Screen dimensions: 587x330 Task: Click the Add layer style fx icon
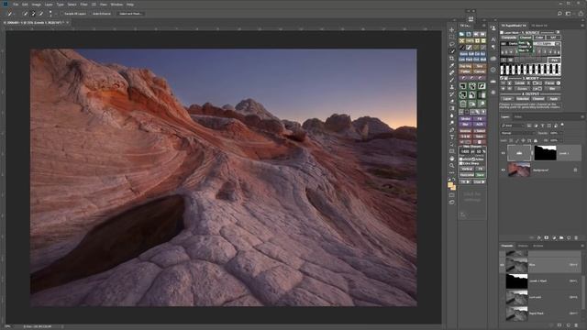[x=539, y=238]
